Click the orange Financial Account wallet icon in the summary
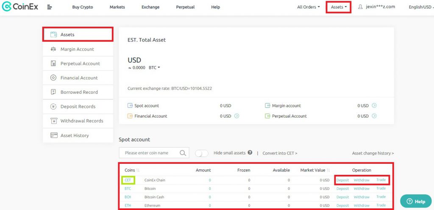 [130, 116]
